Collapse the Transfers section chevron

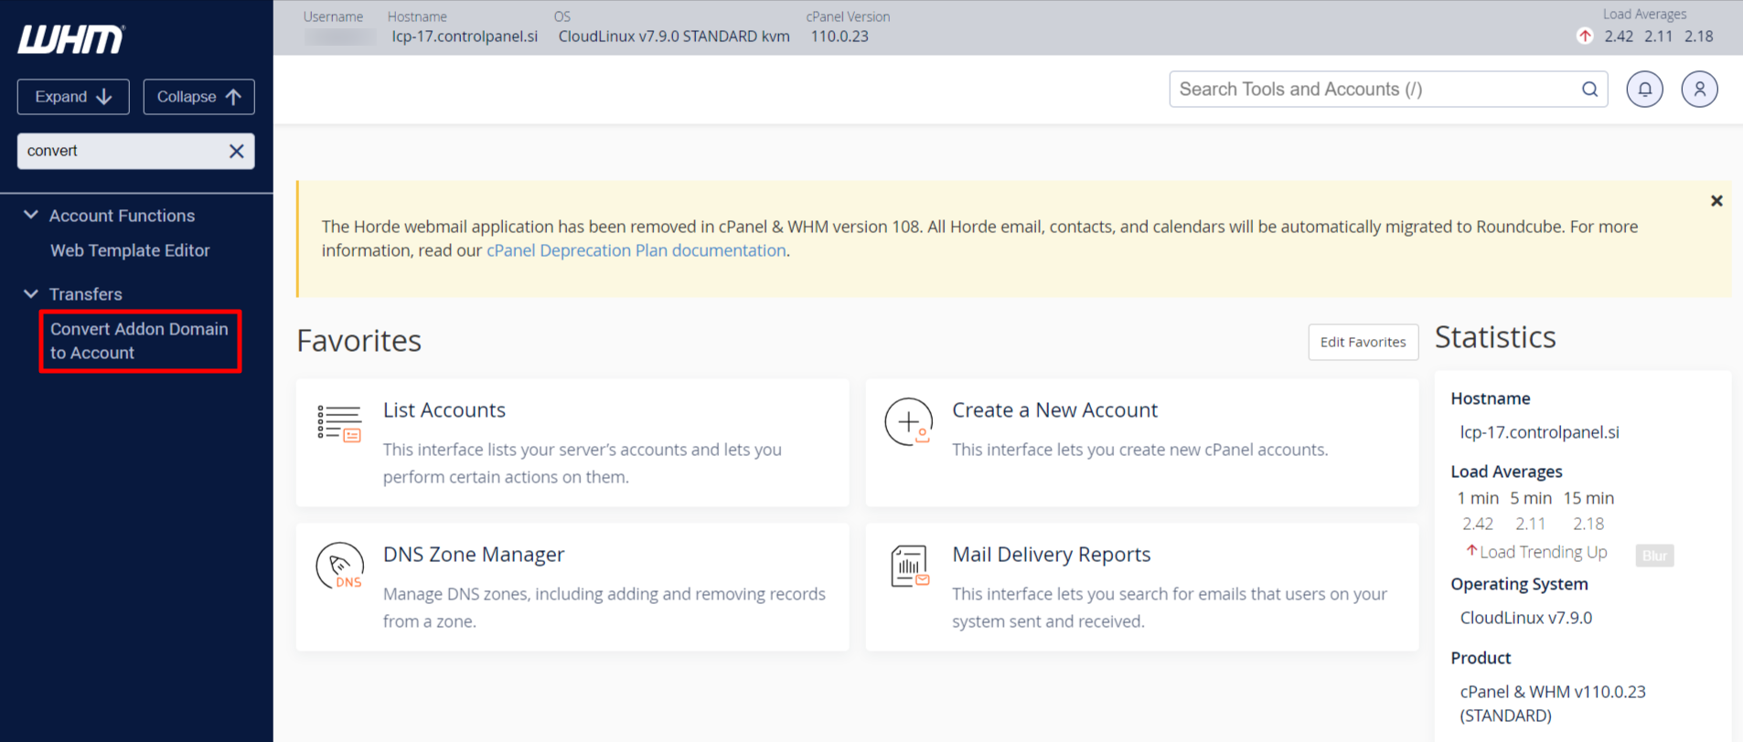(30, 293)
